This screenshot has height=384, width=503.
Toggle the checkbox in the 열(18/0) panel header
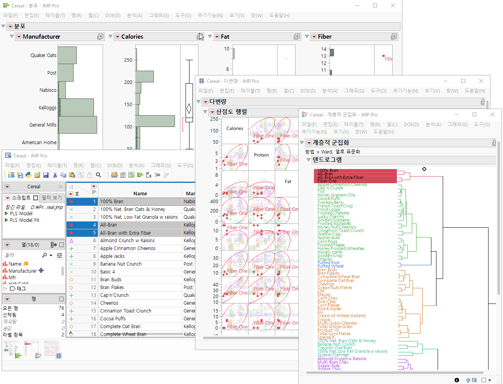coord(61,245)
